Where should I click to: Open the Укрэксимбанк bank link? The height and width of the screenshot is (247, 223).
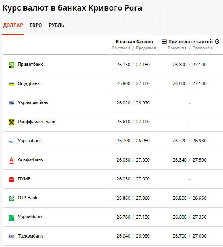pyautogui.click(x=33, y=103)
